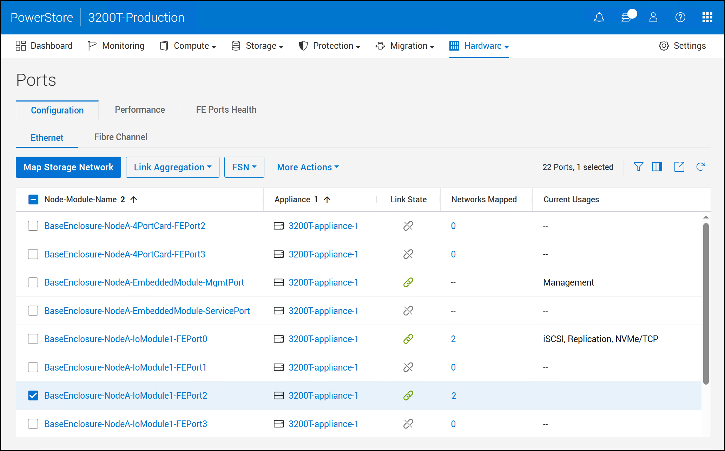This screenshot has width=725, height=451.
Task: Switch to the Performance tab
Action: click(140, 110)
